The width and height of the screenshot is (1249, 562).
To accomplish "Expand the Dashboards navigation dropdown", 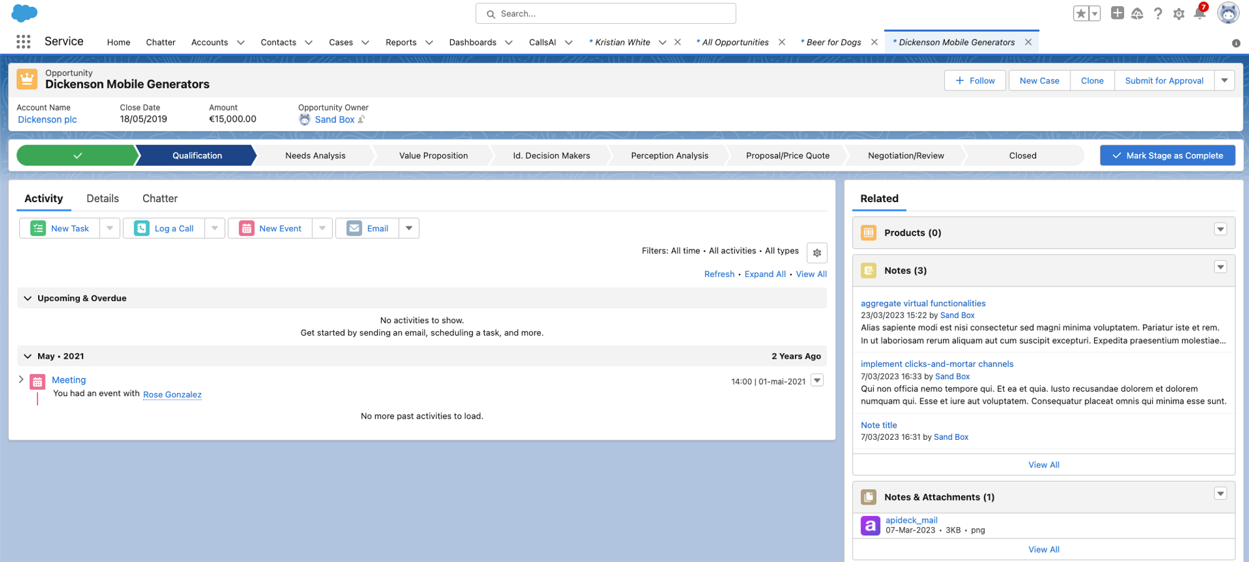I will pos(509,42).
